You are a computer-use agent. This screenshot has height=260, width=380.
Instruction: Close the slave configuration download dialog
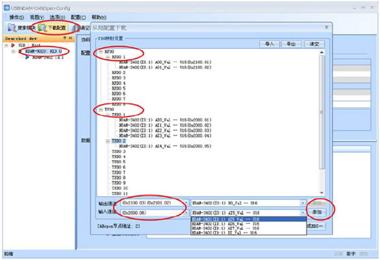point(326,27)
